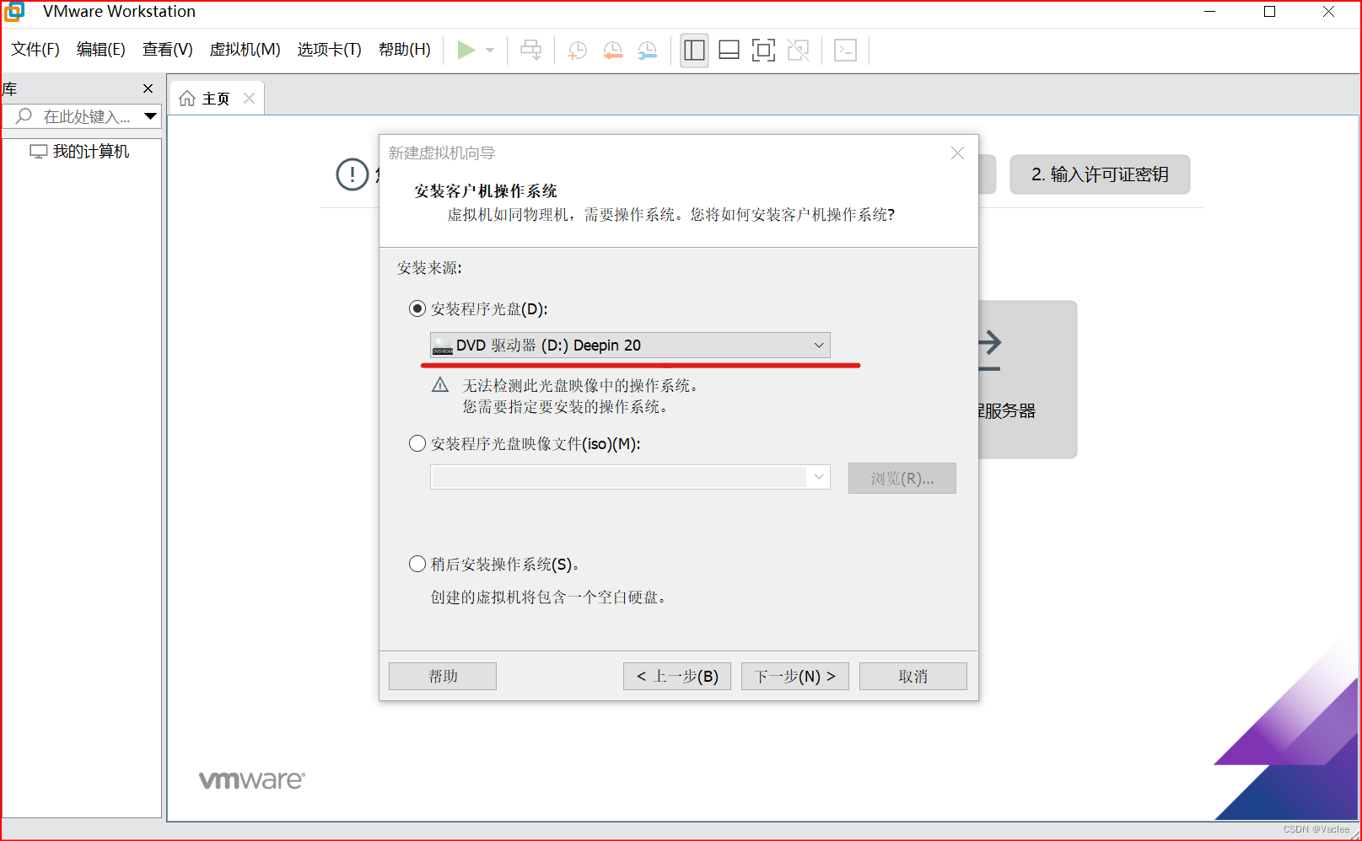1362x841 pixels.
Task: Open the 虚拟机(M) menu
Action: point(245,50)
